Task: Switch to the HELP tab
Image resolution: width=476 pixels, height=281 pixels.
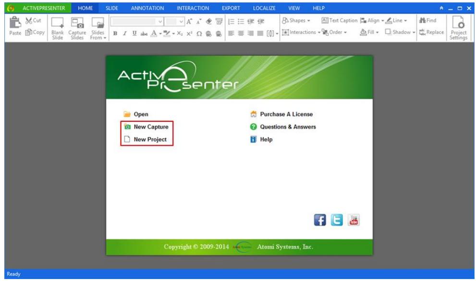Action: [x=318, y=8]
